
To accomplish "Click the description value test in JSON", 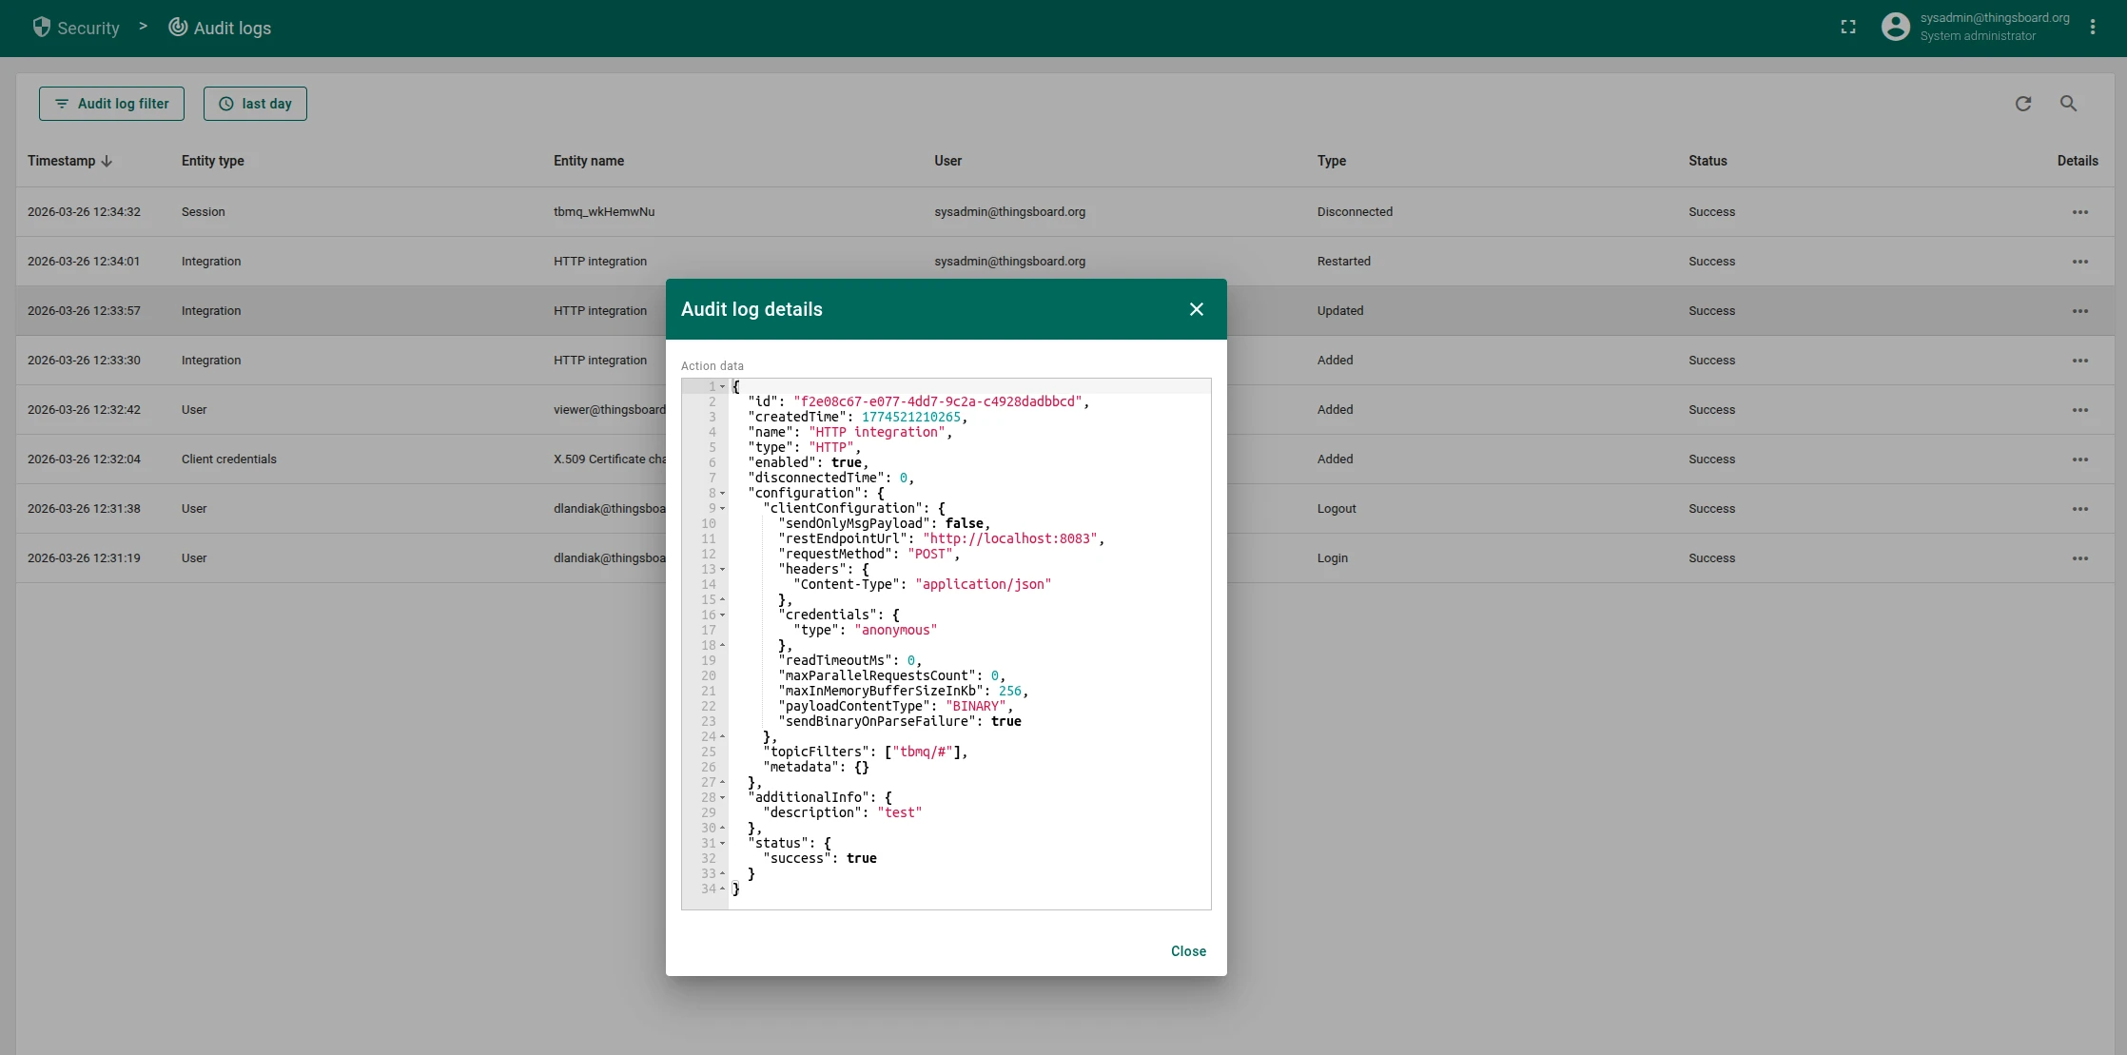I will (900, 812).
